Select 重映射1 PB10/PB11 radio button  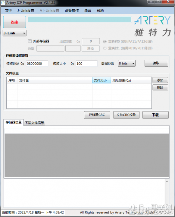coord(105,48)
